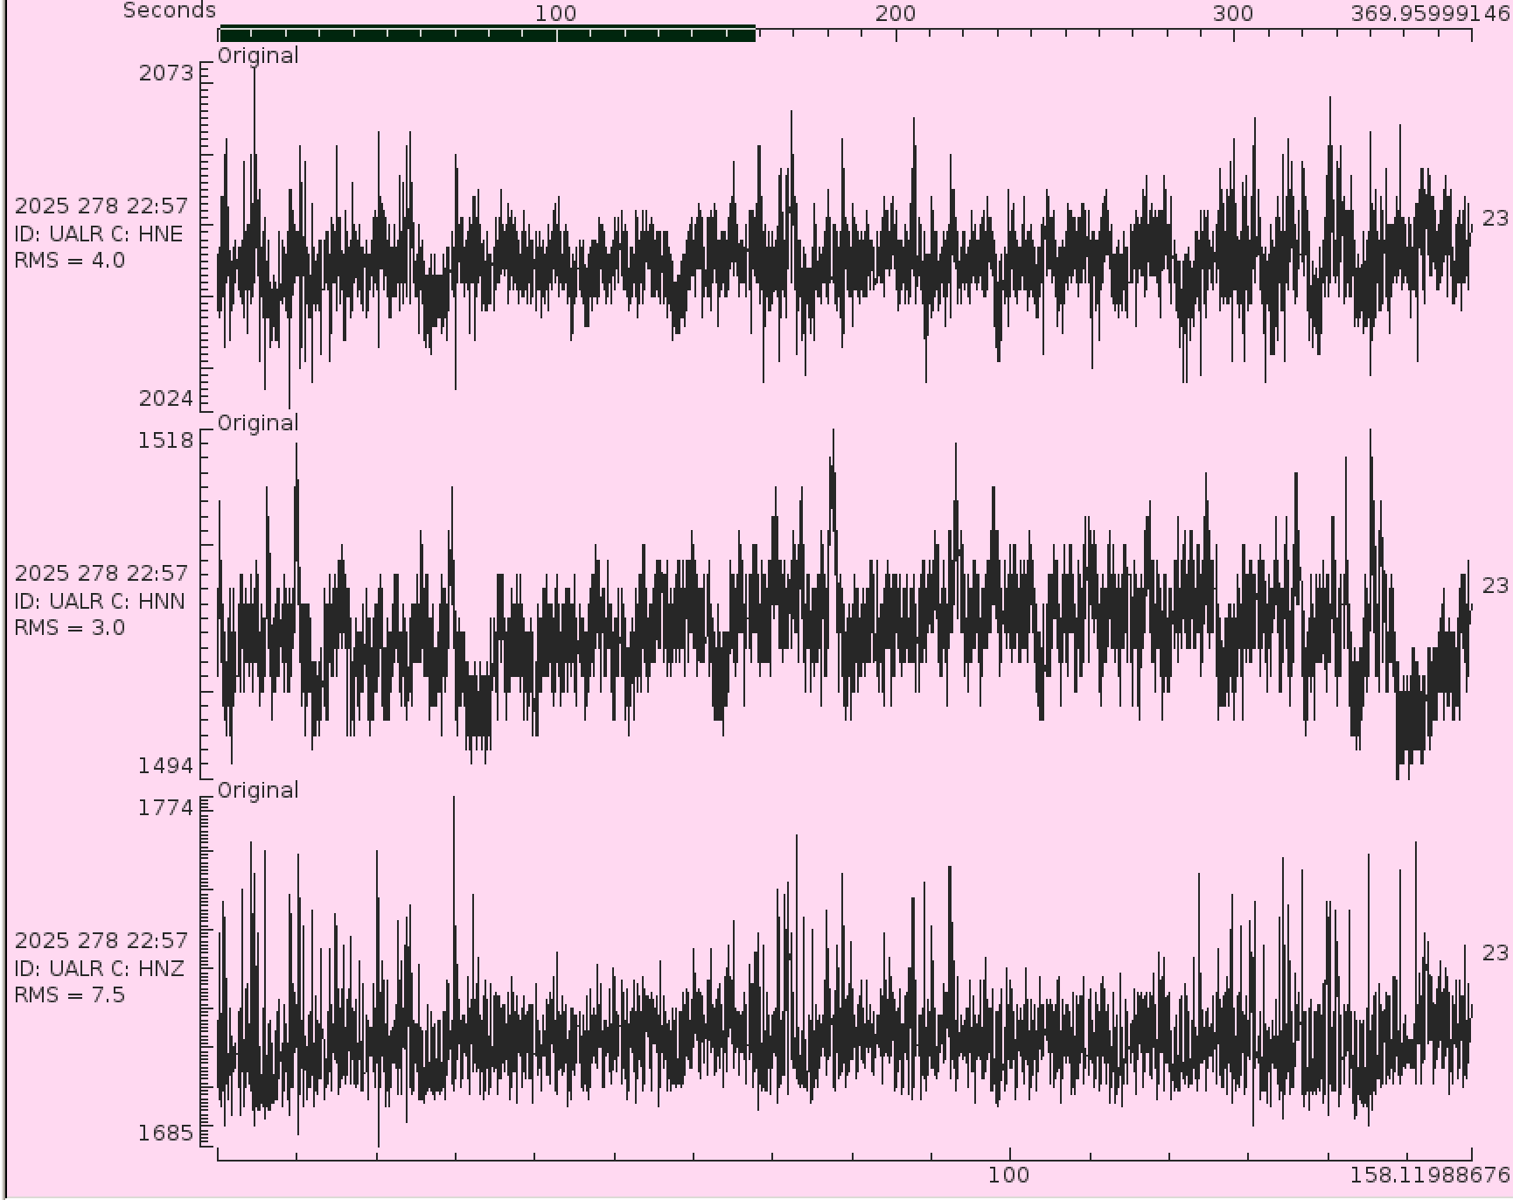Click the 2073 maximum amplitude value

coord(166,73)
